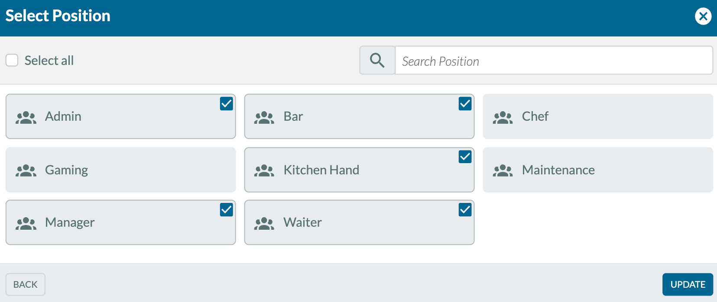Click the group icon beside Chef

pyautogui.click(x=503, y=117)
